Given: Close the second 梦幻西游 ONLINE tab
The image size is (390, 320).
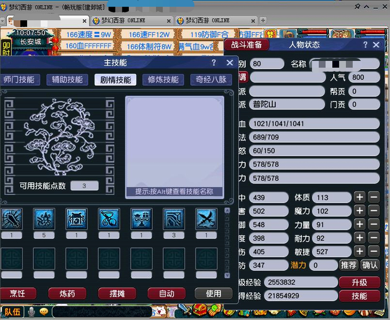Looking at the screenshot, I should 169,21.
